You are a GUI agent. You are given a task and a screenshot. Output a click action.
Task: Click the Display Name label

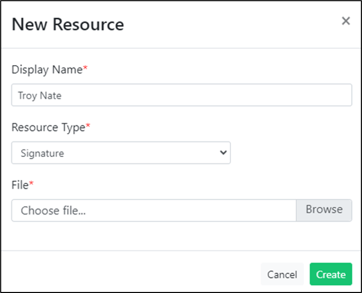pos(47,70)
